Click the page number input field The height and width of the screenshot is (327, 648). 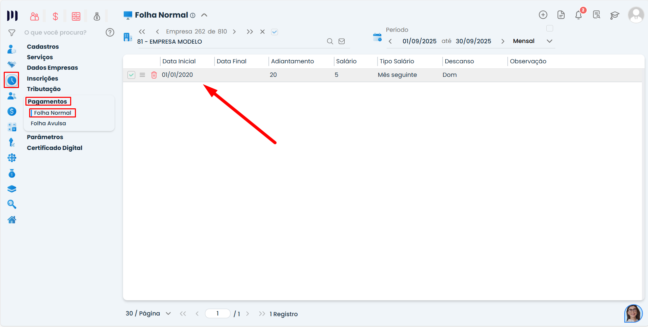(218, 313)
